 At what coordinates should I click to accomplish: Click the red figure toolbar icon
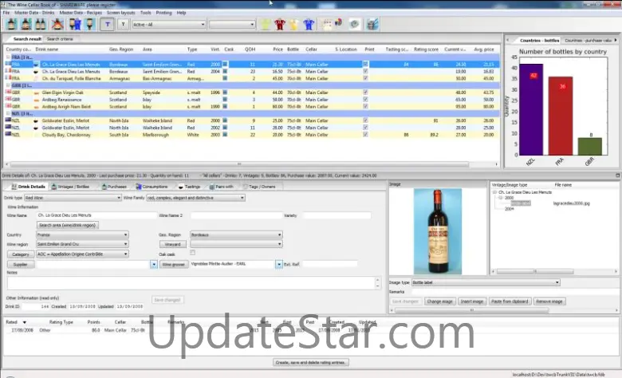[x=280, y=24]
